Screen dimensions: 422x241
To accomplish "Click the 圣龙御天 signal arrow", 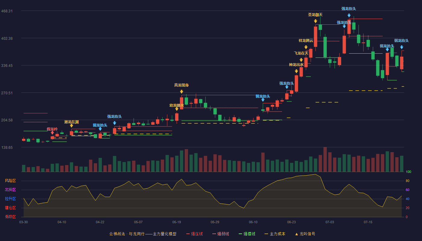I will coord(316,21).
